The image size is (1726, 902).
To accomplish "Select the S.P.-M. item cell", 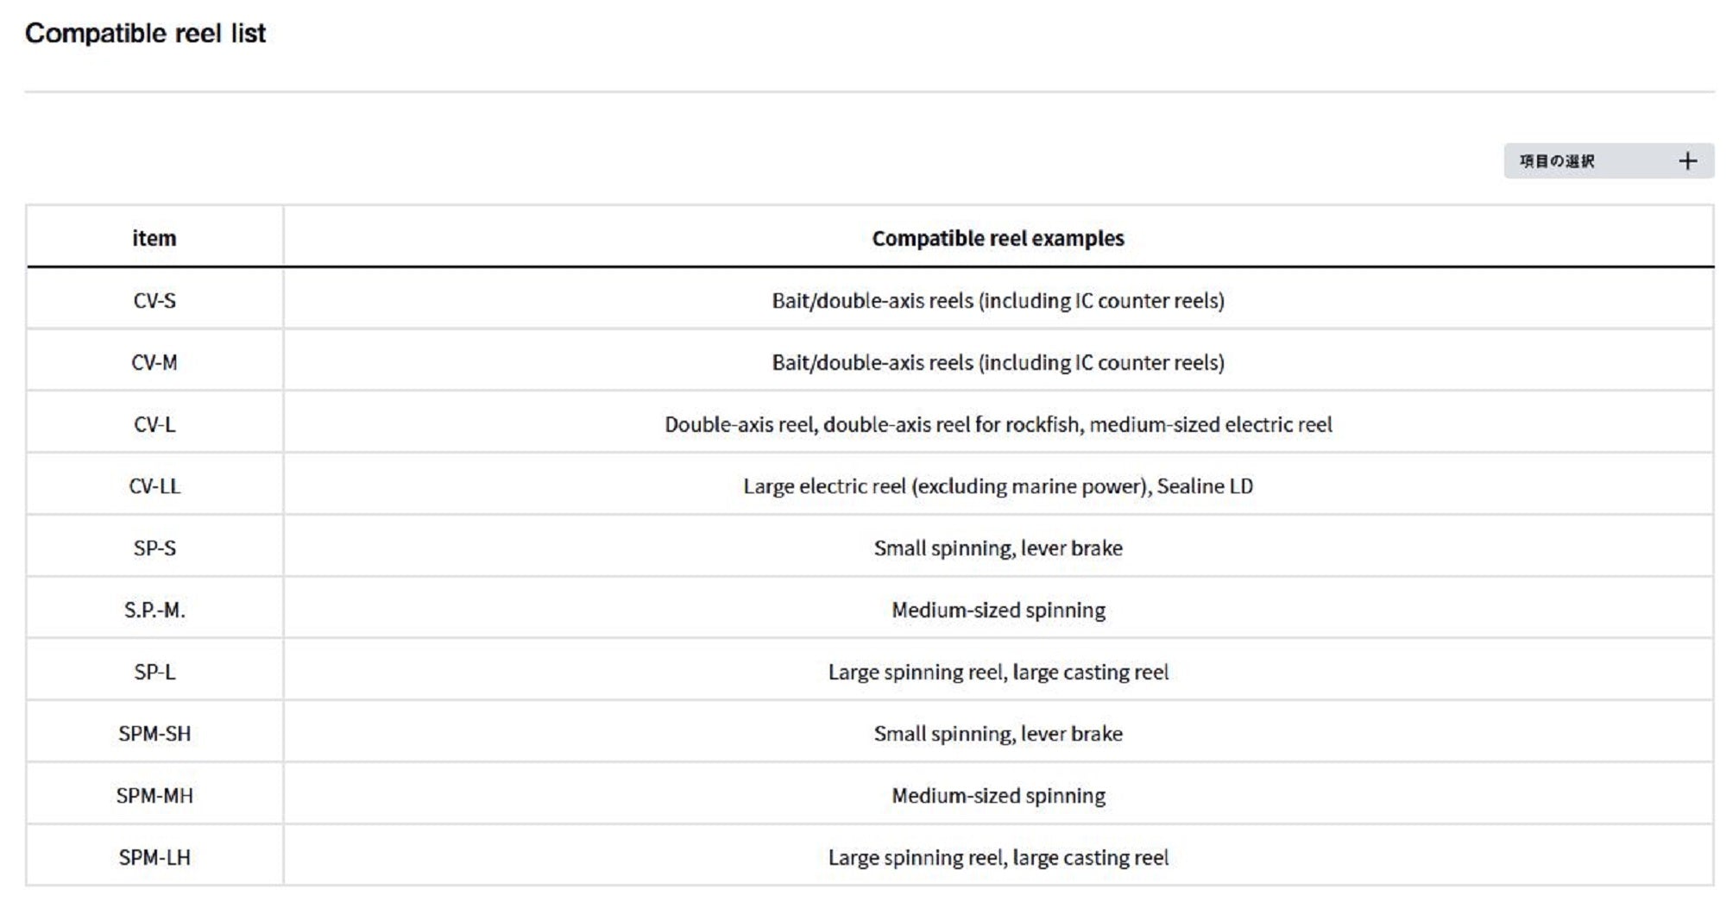I will pos(154,611).
